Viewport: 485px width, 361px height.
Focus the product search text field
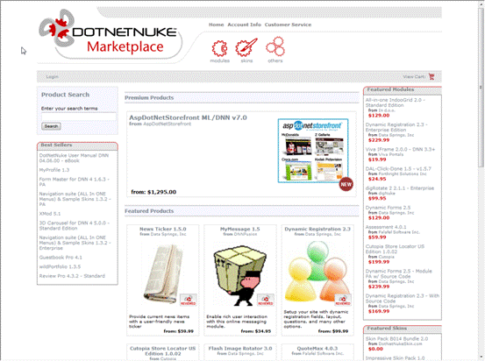pos(79,117)
